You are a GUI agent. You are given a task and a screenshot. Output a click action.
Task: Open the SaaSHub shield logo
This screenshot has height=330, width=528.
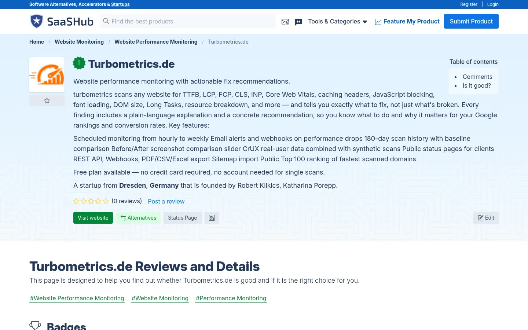click(37, 21)
